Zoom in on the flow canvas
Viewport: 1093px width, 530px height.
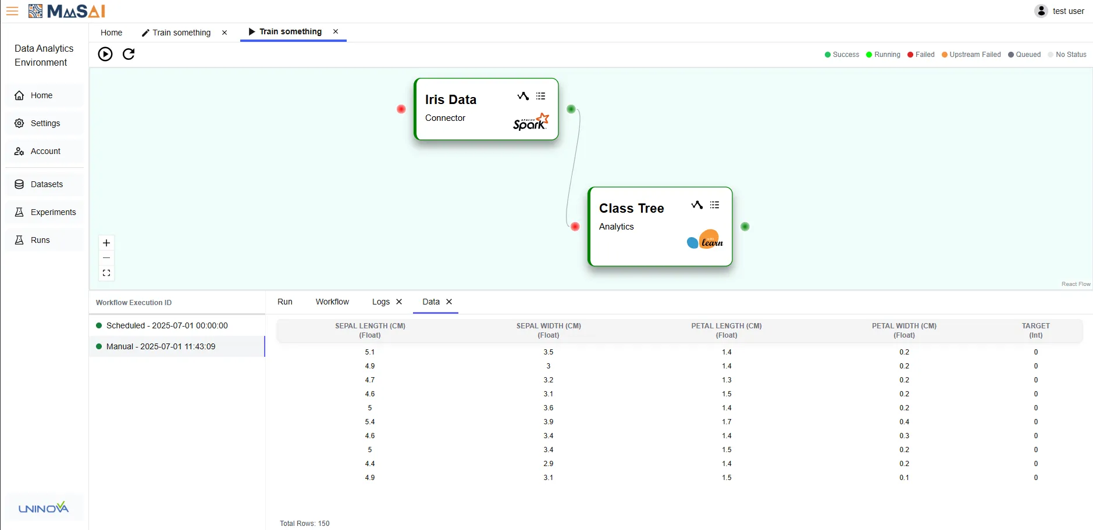tap(106, 243)
